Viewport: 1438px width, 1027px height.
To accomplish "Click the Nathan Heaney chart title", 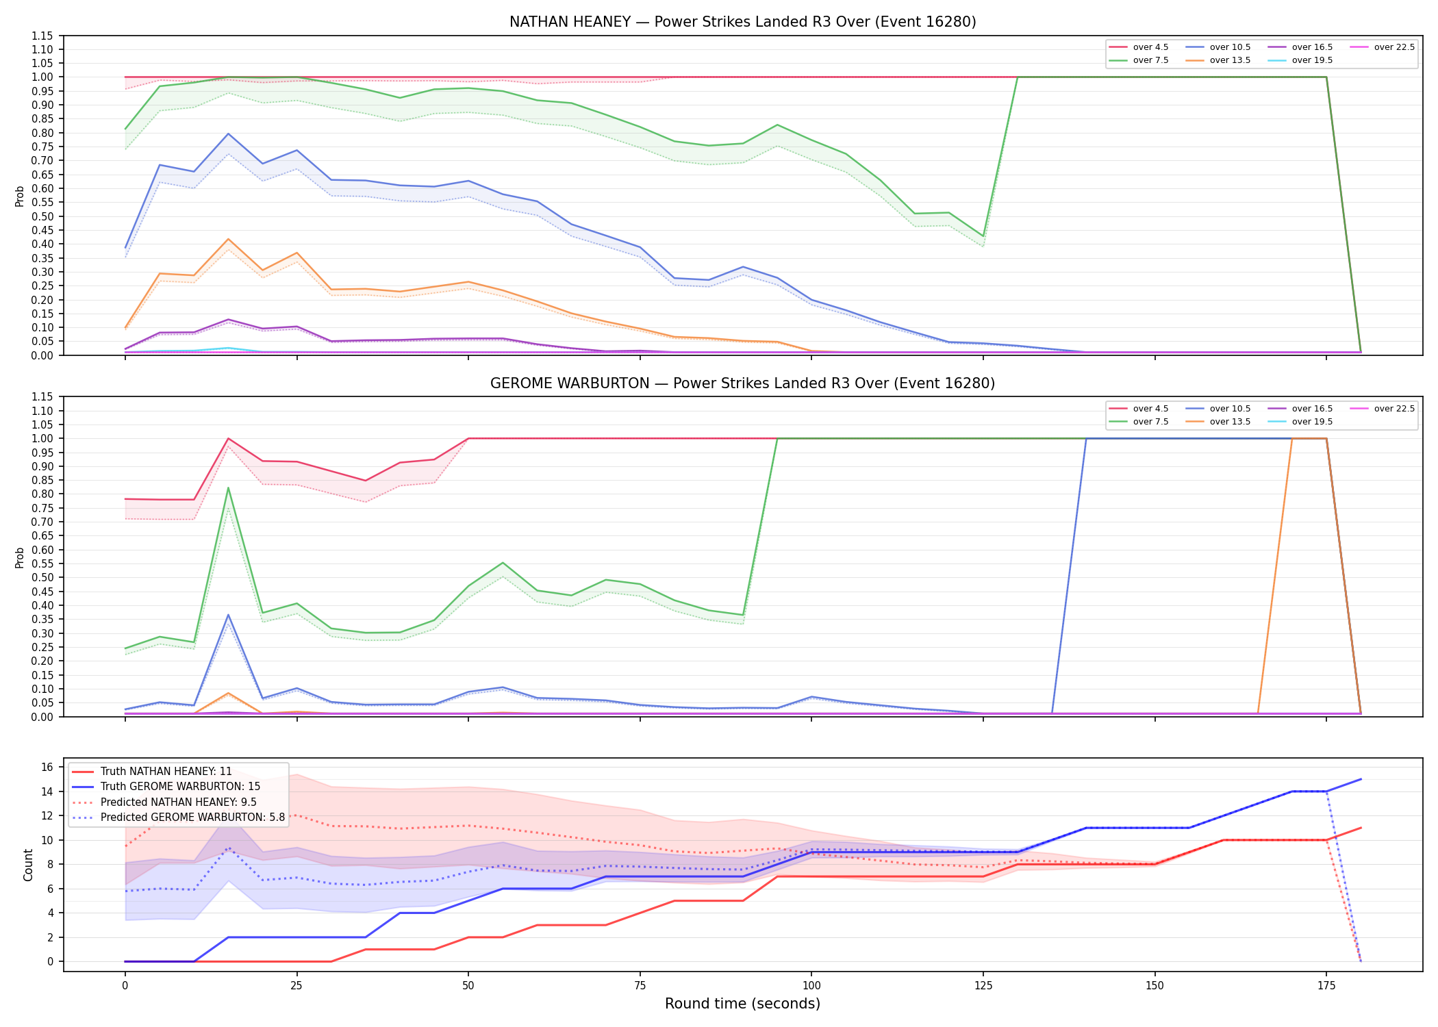I will pyautogui.click(x=742, y=22).
